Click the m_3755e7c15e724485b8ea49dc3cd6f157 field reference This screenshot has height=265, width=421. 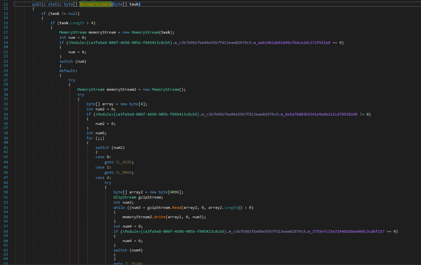(x=347, y=231)
